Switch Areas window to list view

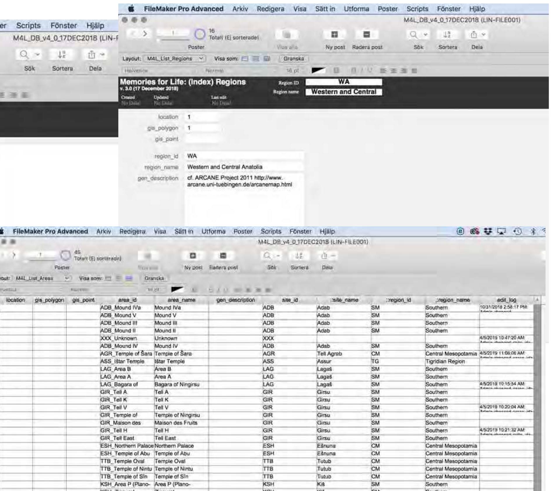118,278
